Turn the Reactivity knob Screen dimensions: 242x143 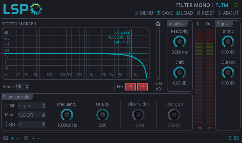pyautogui.click(x=180, y=42)
